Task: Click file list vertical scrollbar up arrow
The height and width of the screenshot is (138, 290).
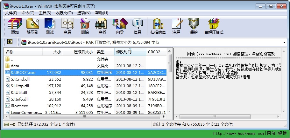Action: 169,51
